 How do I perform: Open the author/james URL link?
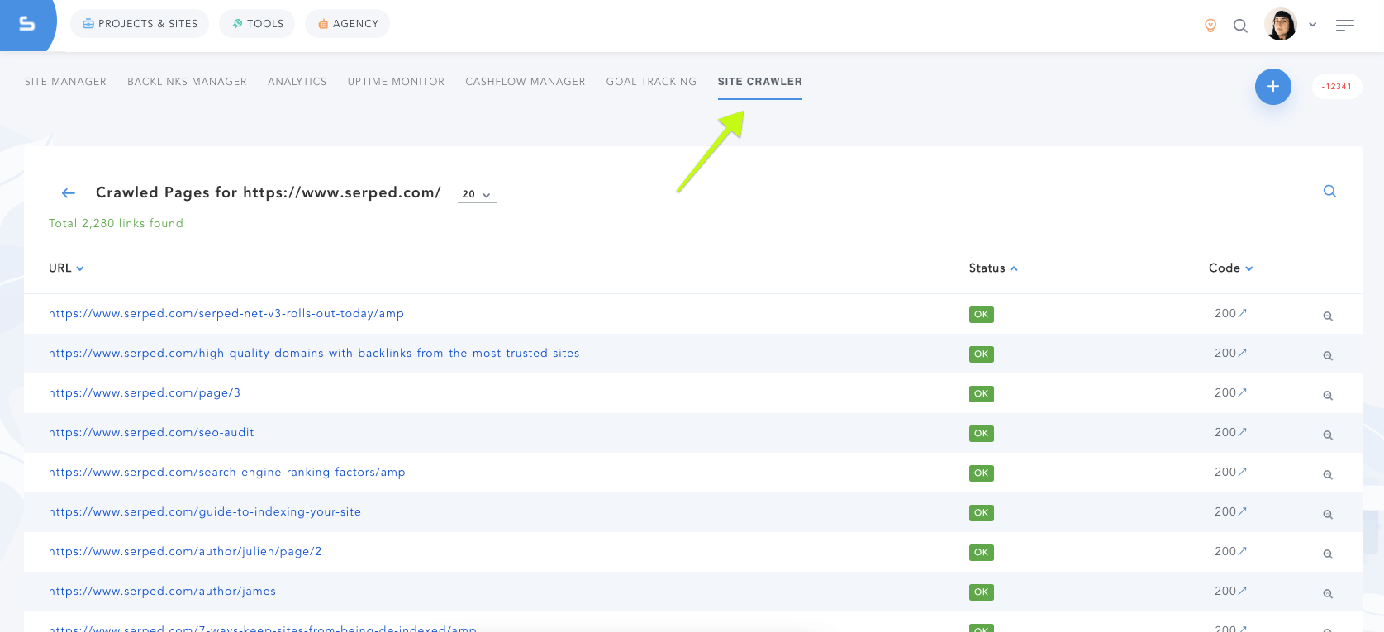click(x=162, y=592)
